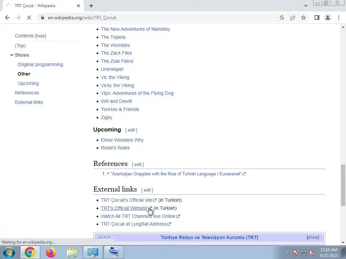This screenshot has height=259, width=346.
Task: Open the Control Panel taskbar icon
Action: coord(93,252)
